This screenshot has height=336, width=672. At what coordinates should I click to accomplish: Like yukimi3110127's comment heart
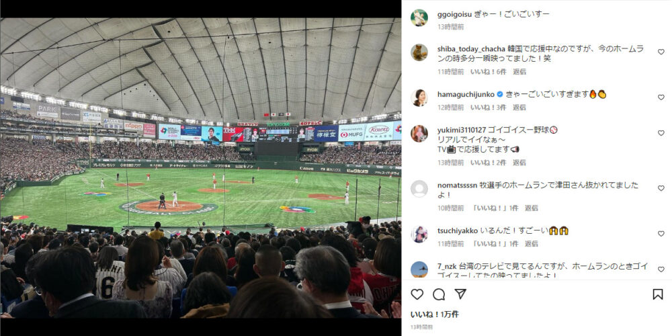pyautogui.click(x=661, y=133)
